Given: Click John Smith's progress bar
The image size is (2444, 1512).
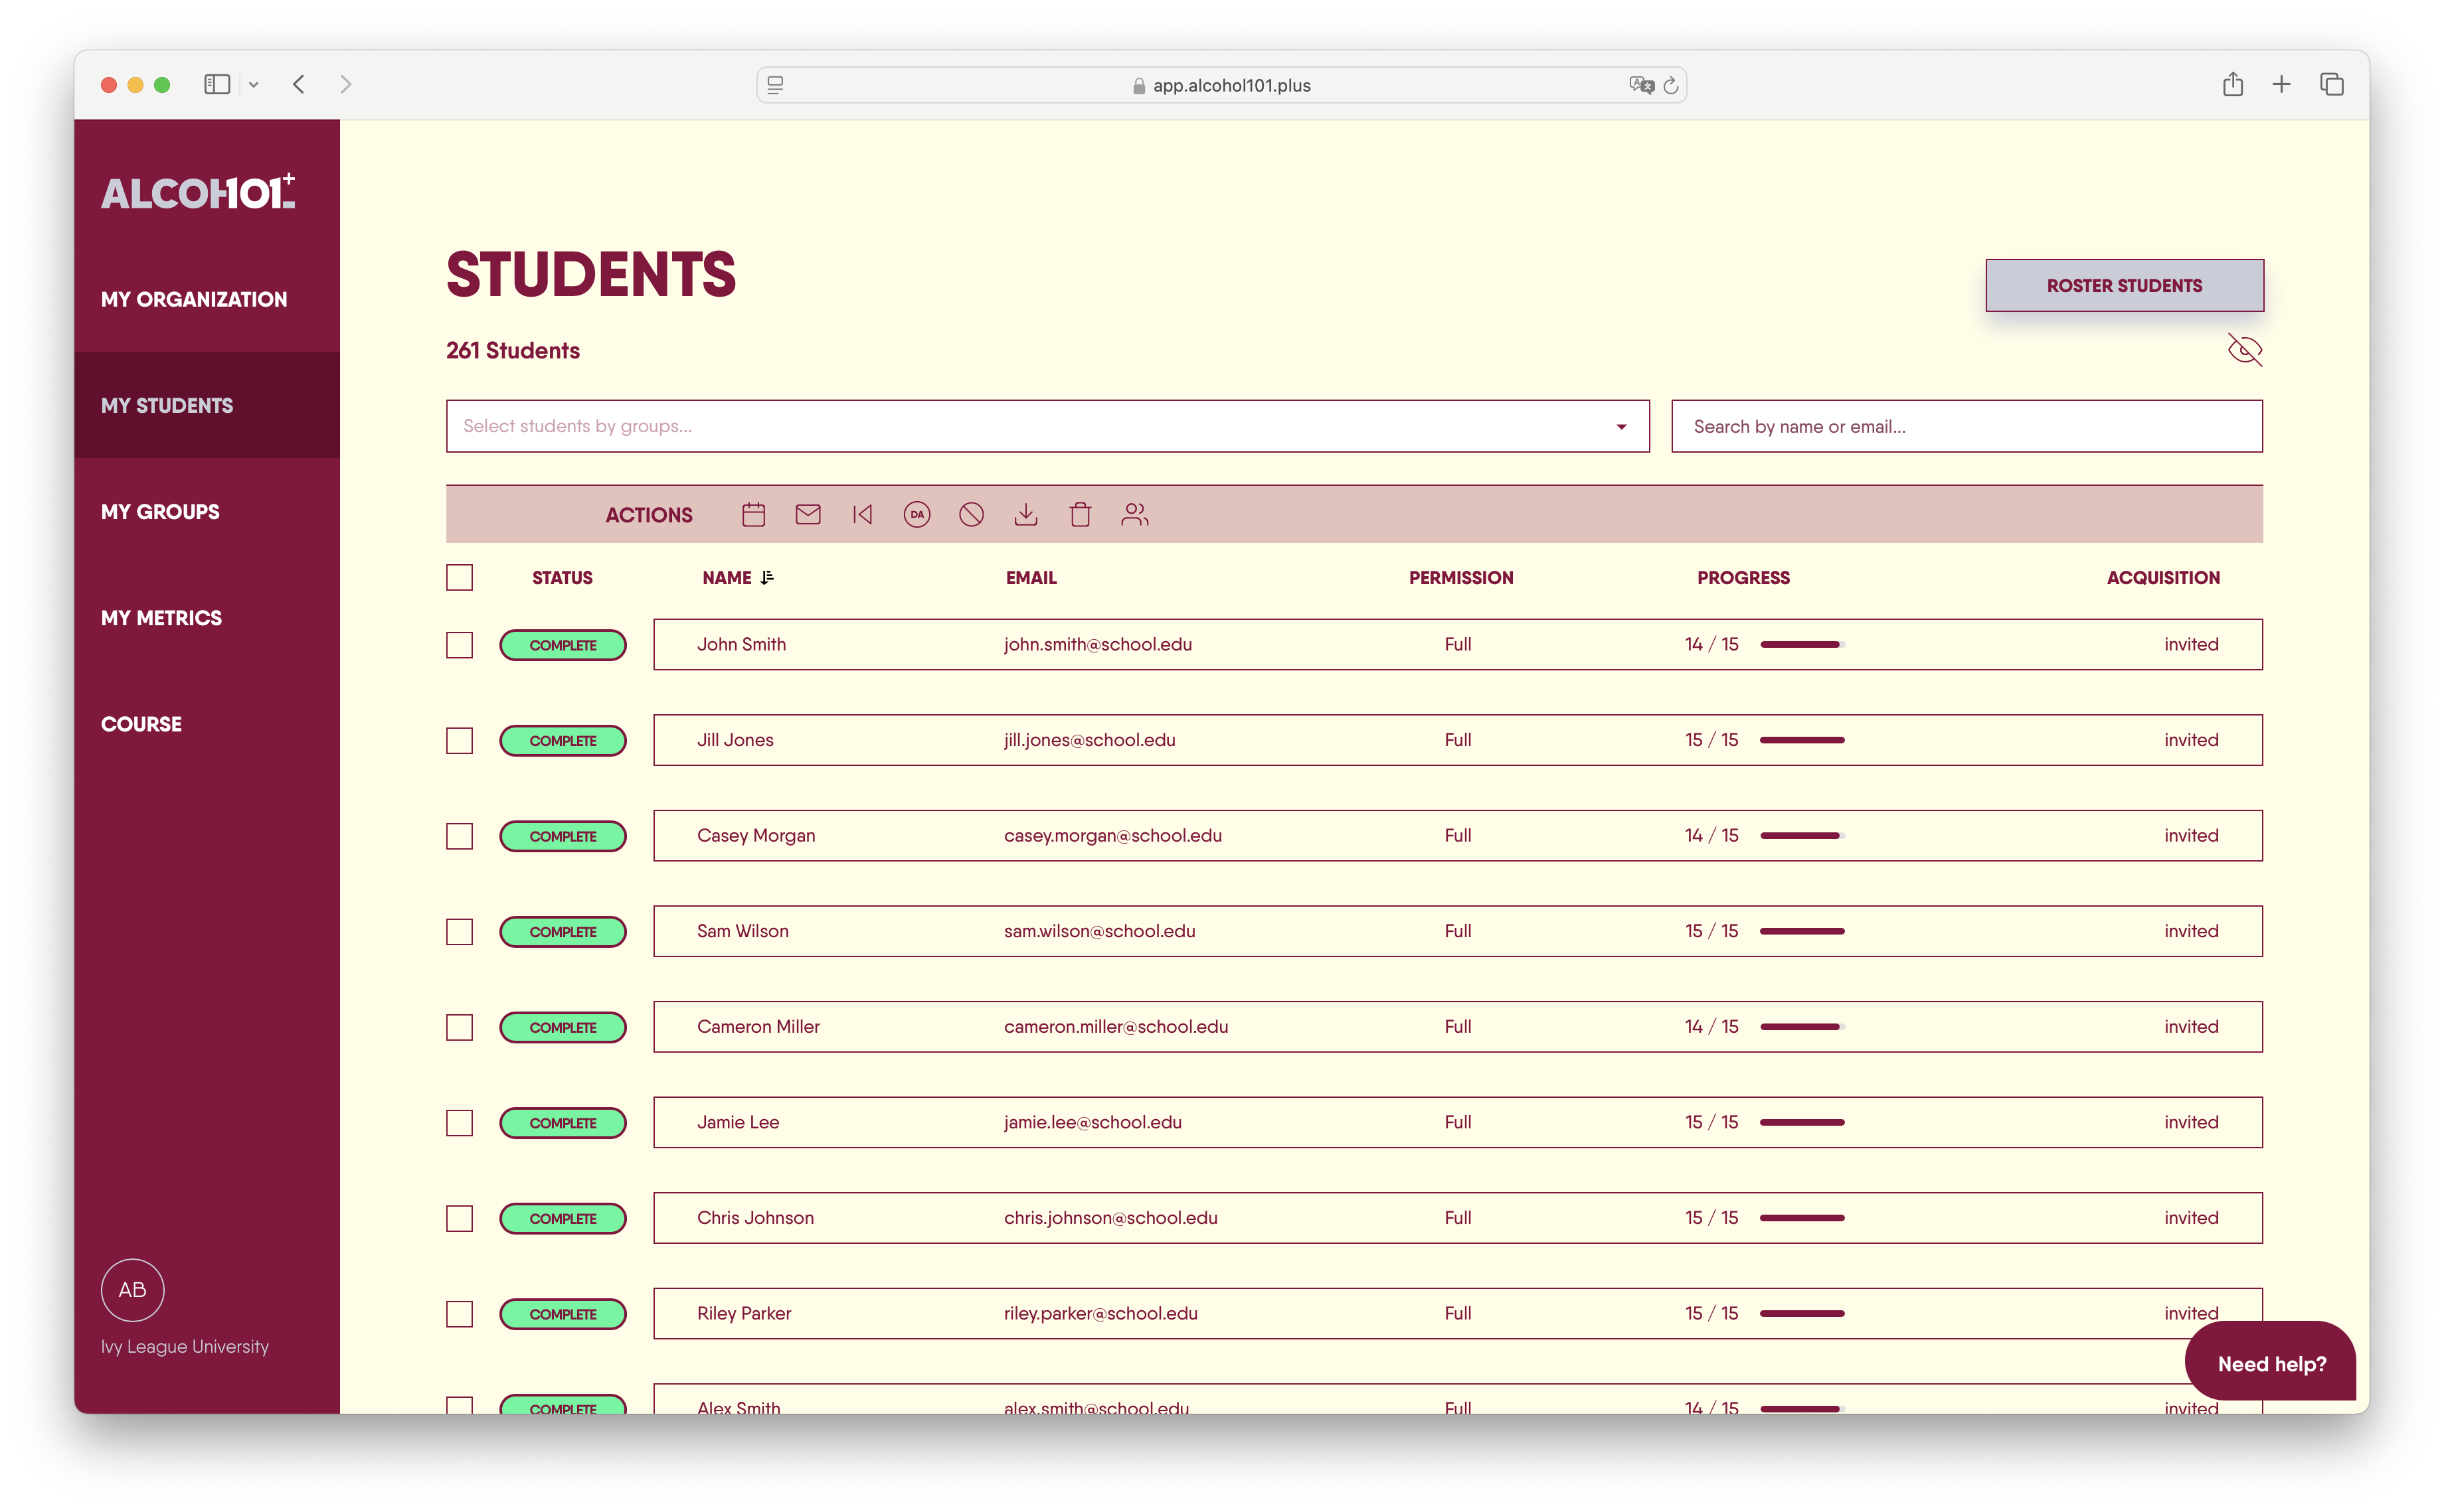Looking at the screenshot, I should 1802,644.
